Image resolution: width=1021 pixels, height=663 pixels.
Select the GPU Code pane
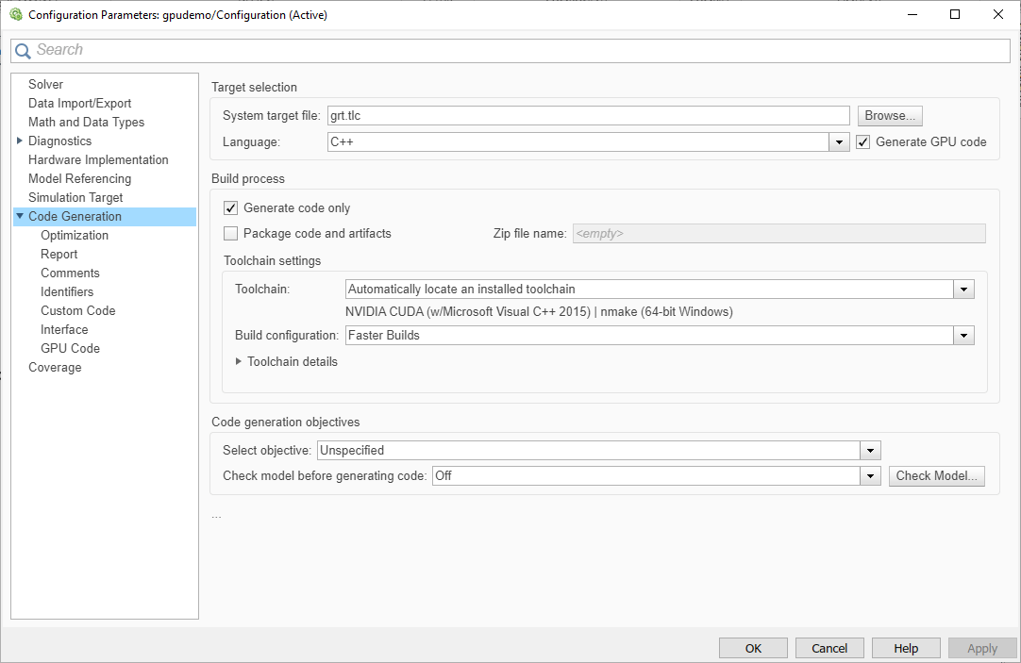coord(70,349)
